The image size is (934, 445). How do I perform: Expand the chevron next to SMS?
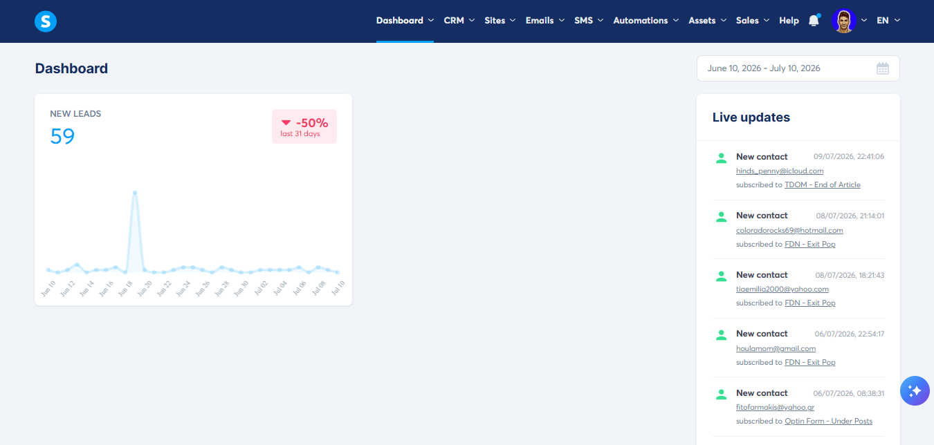(x=601, y=21)
